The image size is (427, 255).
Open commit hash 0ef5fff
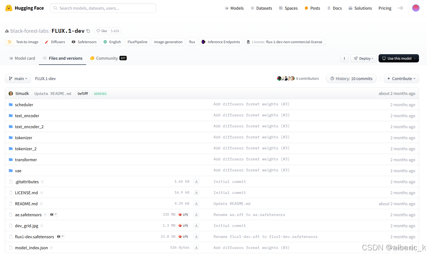click(83, 94)
